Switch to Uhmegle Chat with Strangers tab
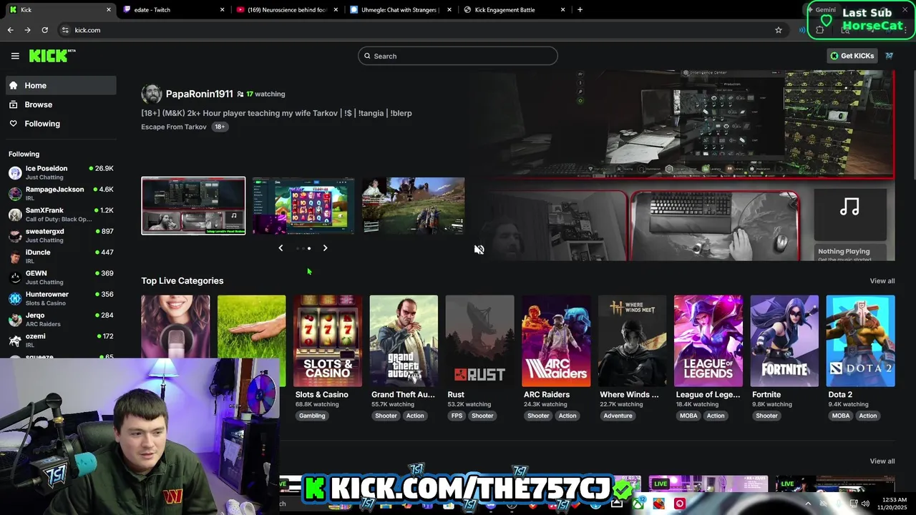Viewport: 916px width, 515px height. (x=399, y=10)
